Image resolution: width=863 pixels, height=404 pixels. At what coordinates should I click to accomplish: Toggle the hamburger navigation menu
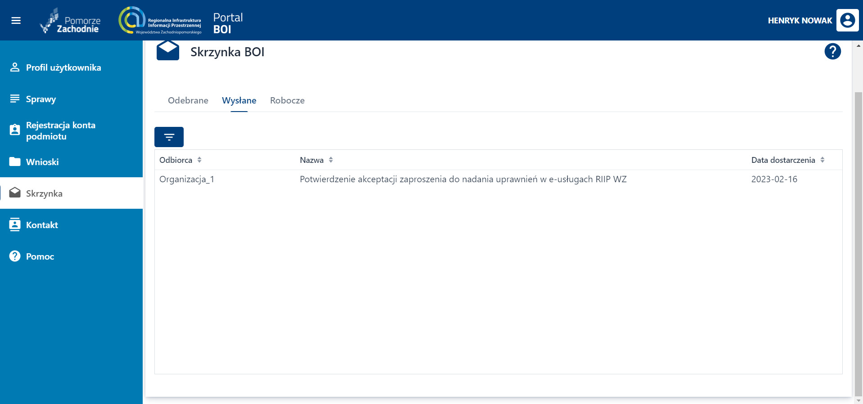click(16, 21)
